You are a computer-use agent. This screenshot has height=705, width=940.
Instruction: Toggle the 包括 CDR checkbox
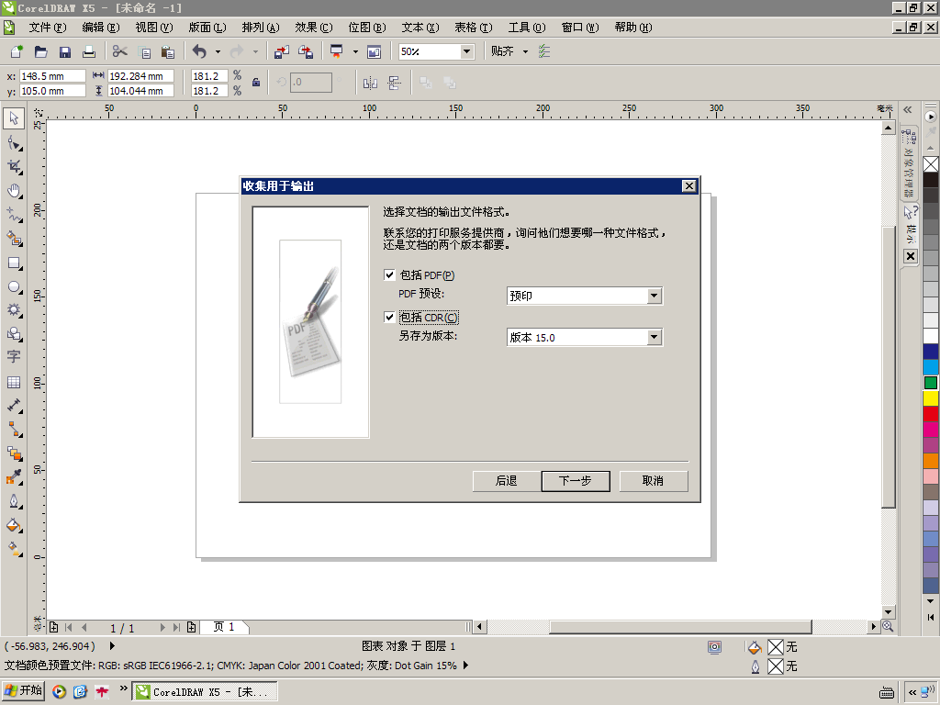tap(389, 317)
